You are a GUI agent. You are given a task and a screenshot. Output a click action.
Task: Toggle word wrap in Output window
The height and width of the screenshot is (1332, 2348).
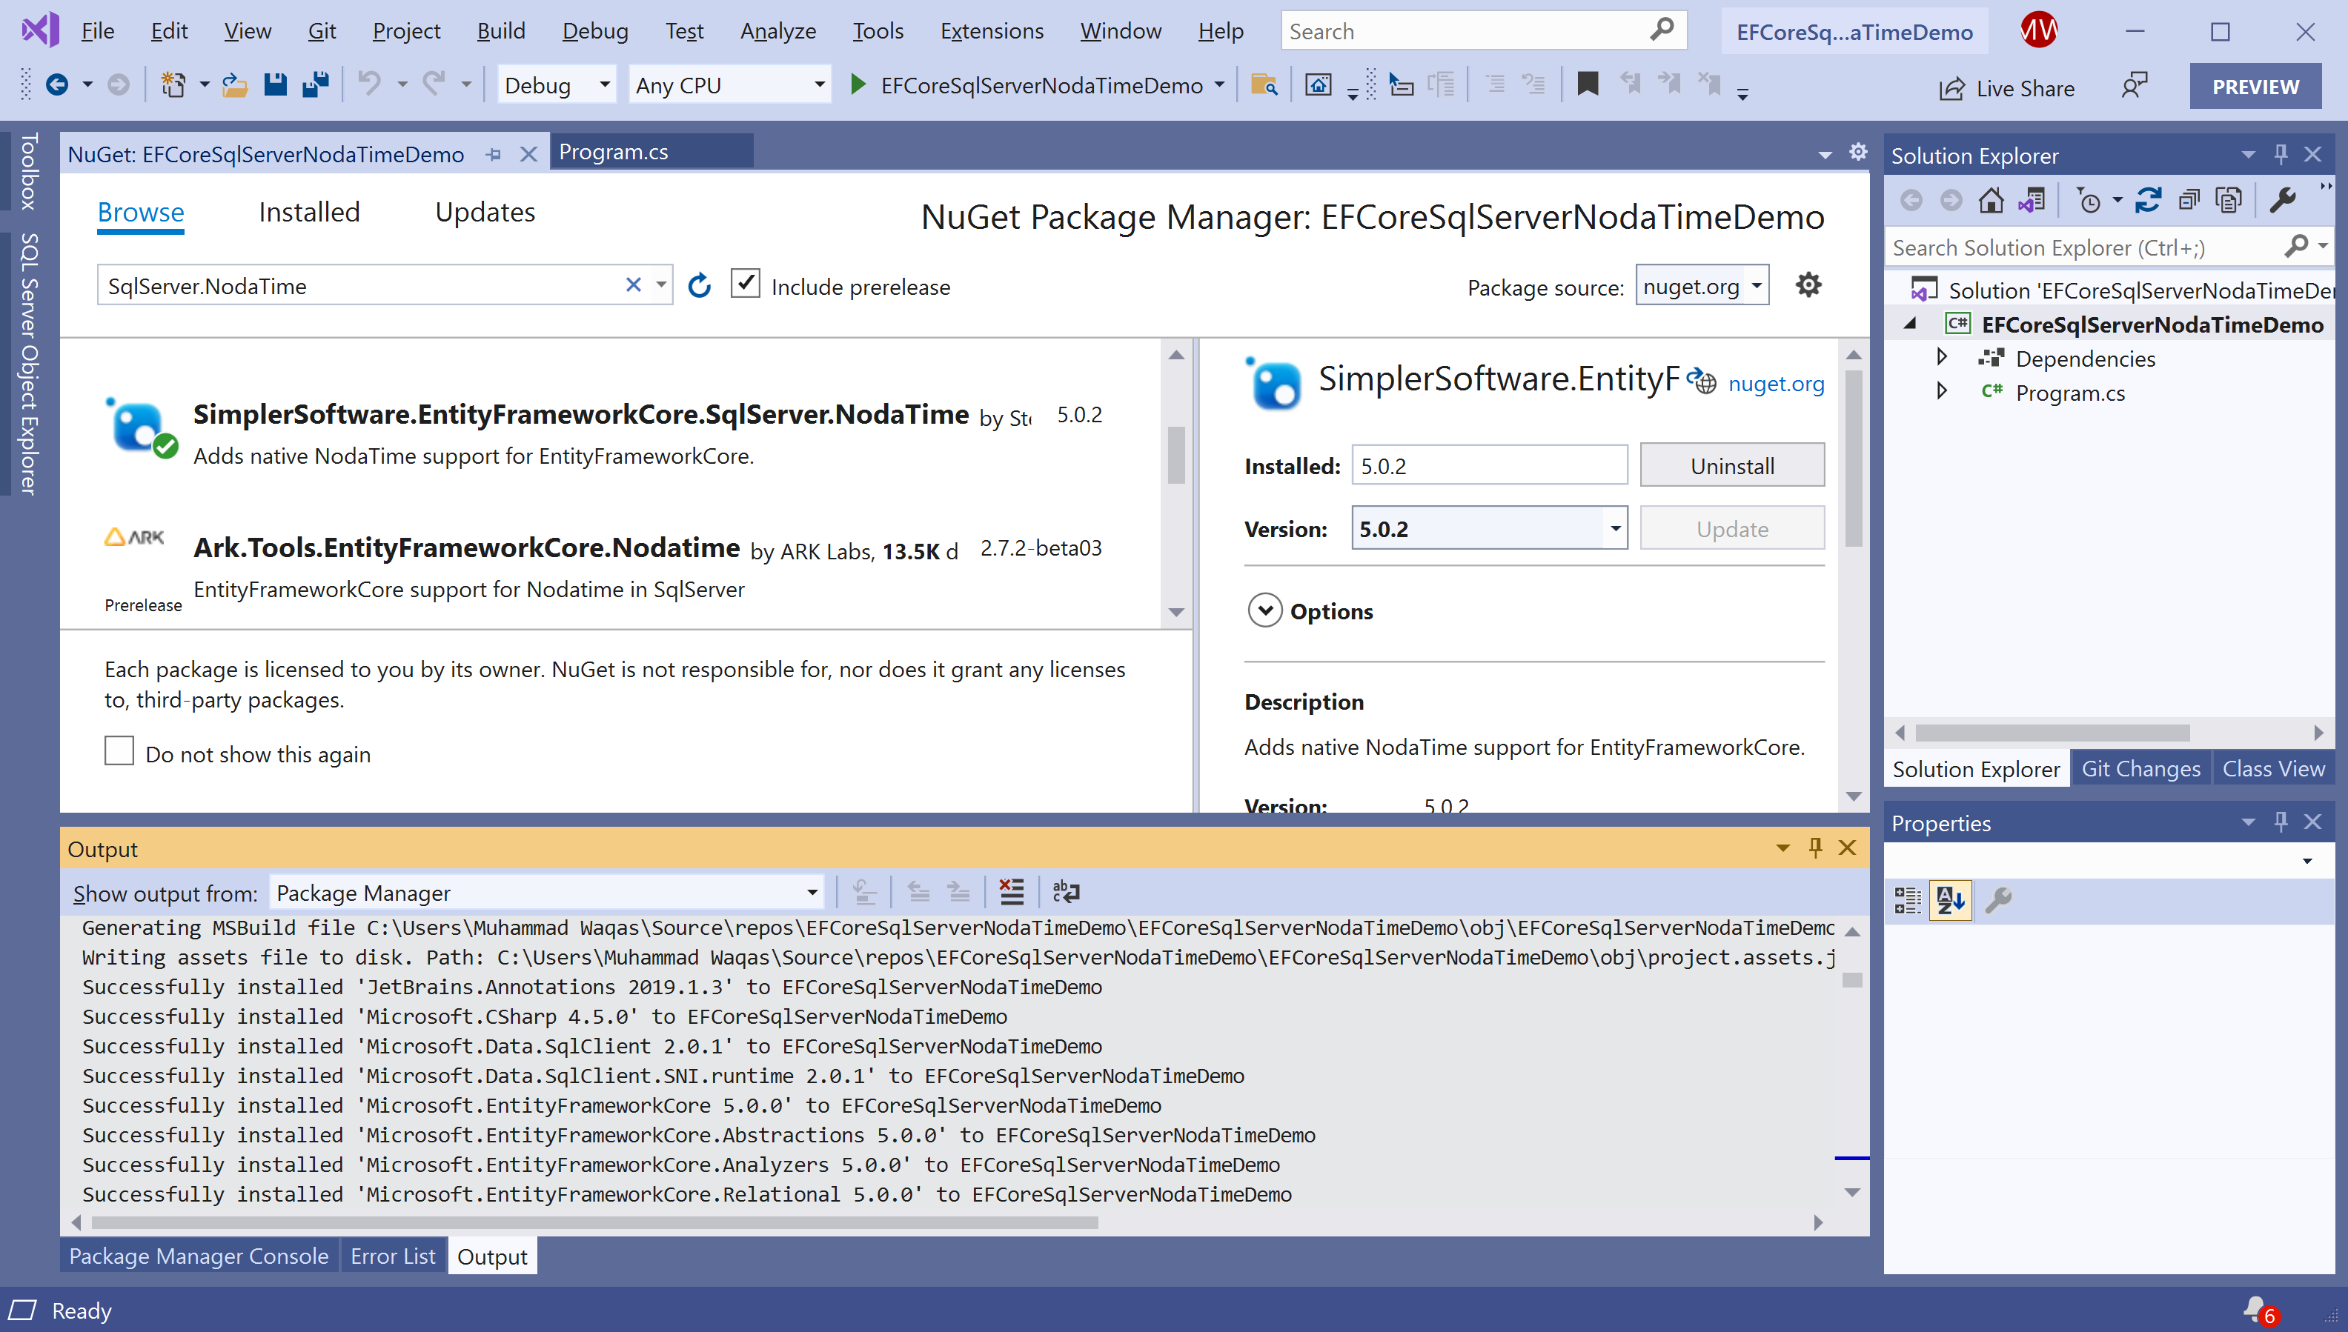coord(1066,892)
